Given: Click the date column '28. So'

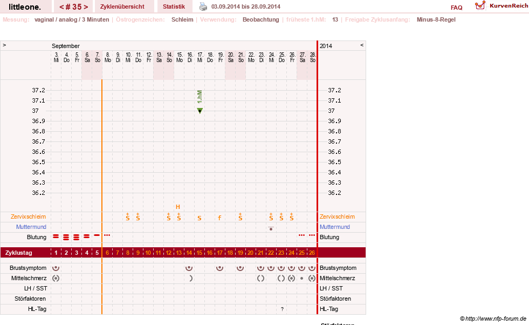Looking at the screenshot, I should point(313,57).
